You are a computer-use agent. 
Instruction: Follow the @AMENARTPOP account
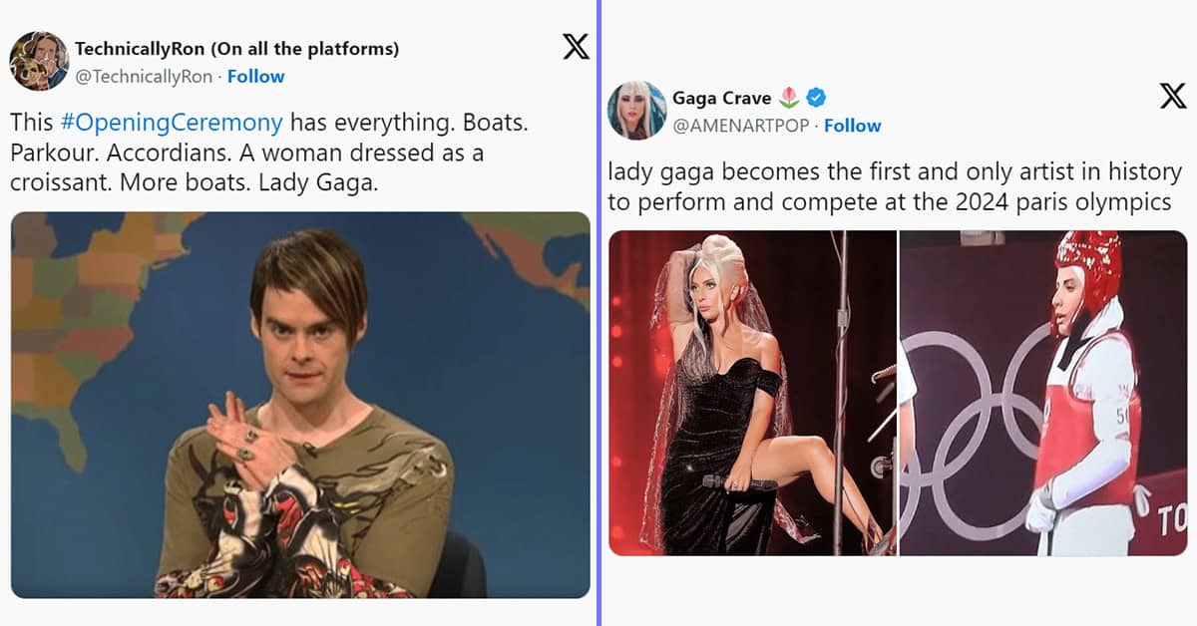click(x=852, y=126)
